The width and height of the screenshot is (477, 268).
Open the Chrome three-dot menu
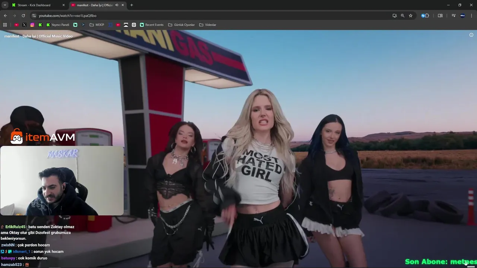pos(471,16)
